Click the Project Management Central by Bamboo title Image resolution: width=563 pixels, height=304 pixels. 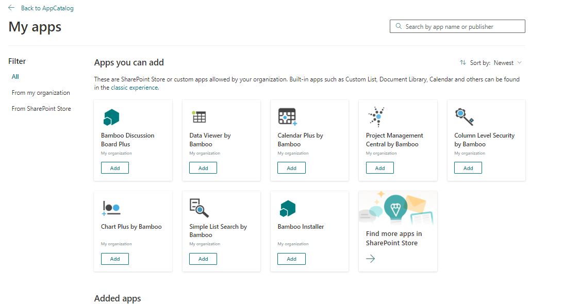pyautogui.click(x=394, y=140)
